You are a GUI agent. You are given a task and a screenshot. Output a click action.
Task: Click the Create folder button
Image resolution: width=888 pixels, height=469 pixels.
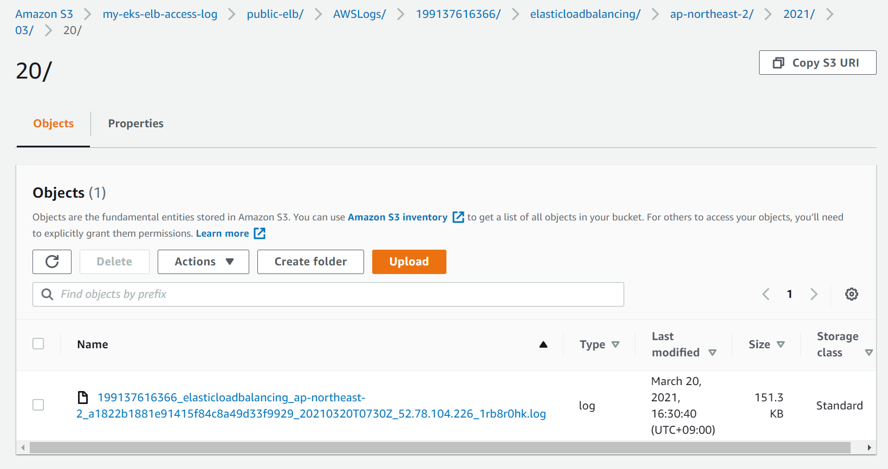(310, 262)
